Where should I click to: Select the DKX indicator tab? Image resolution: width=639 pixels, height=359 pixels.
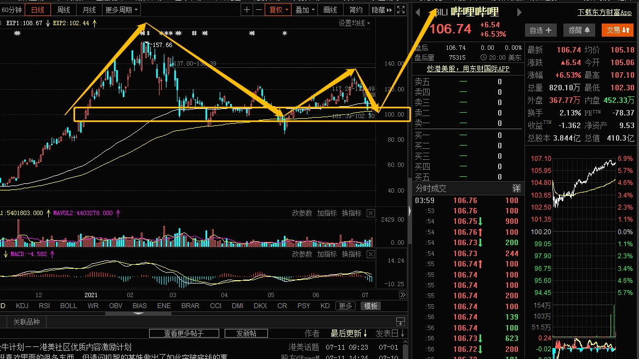click(x=260, y=306)
